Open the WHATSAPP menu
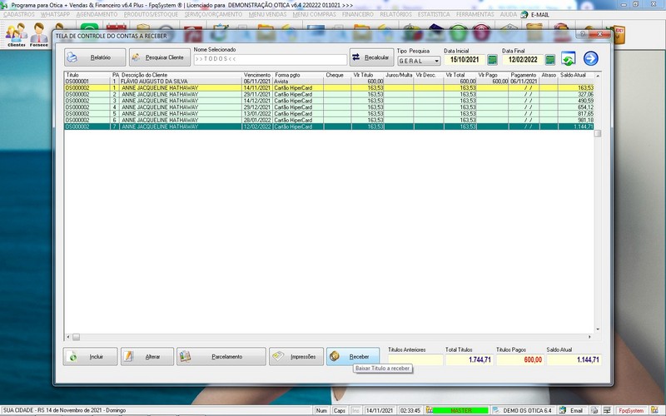Image resolution: width=666 pixels, height=416 pixels. pos(56,14)
